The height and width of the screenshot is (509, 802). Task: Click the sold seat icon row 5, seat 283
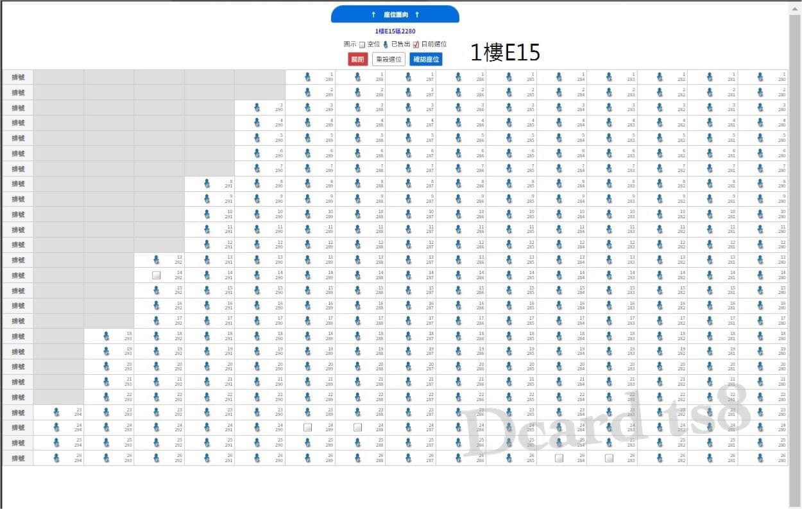tap(609, 138)
